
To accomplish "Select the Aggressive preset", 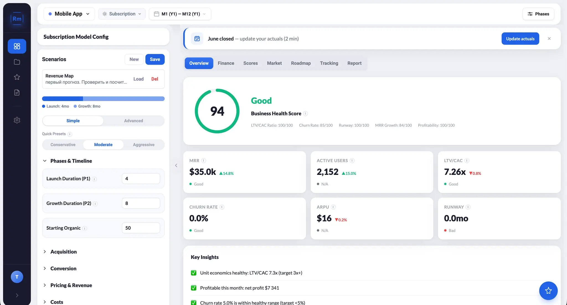I will (144, 145).
